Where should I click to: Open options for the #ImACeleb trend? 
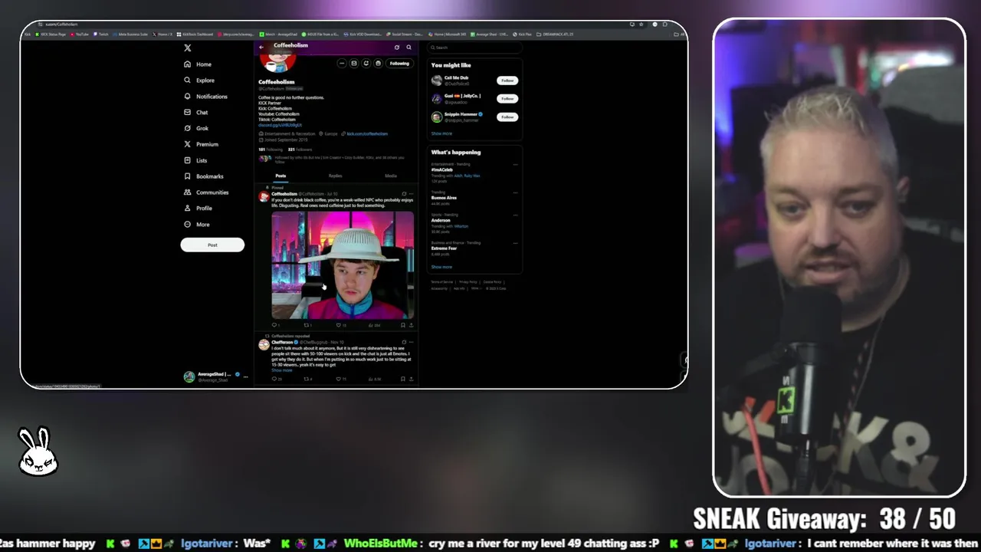515,164
